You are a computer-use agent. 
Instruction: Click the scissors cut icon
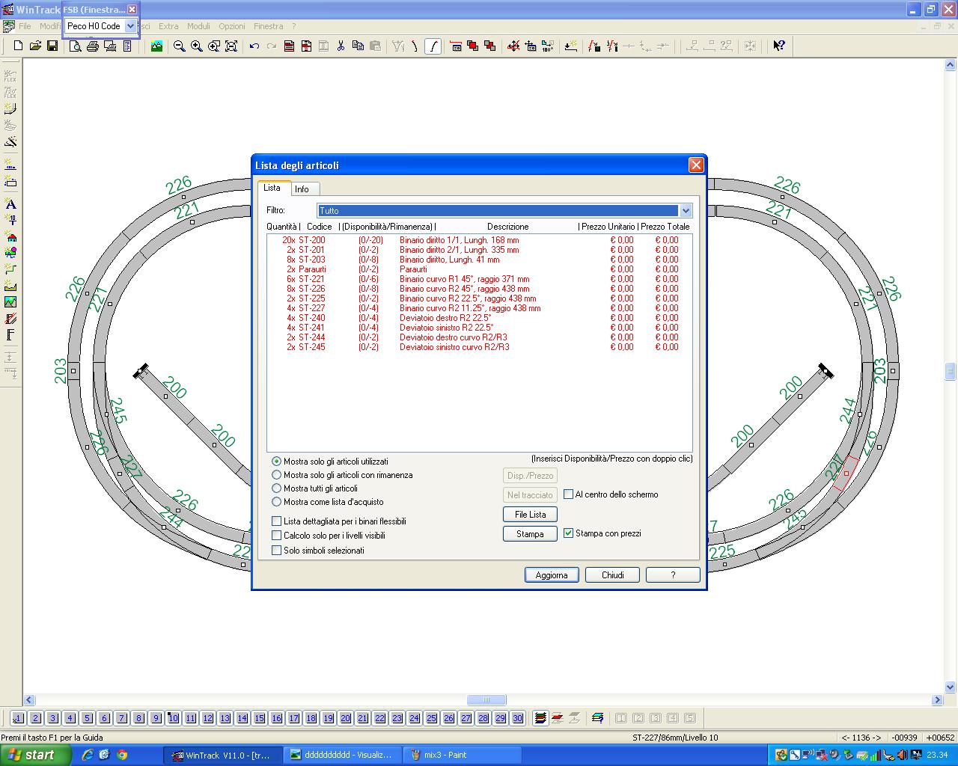(341, 46)
